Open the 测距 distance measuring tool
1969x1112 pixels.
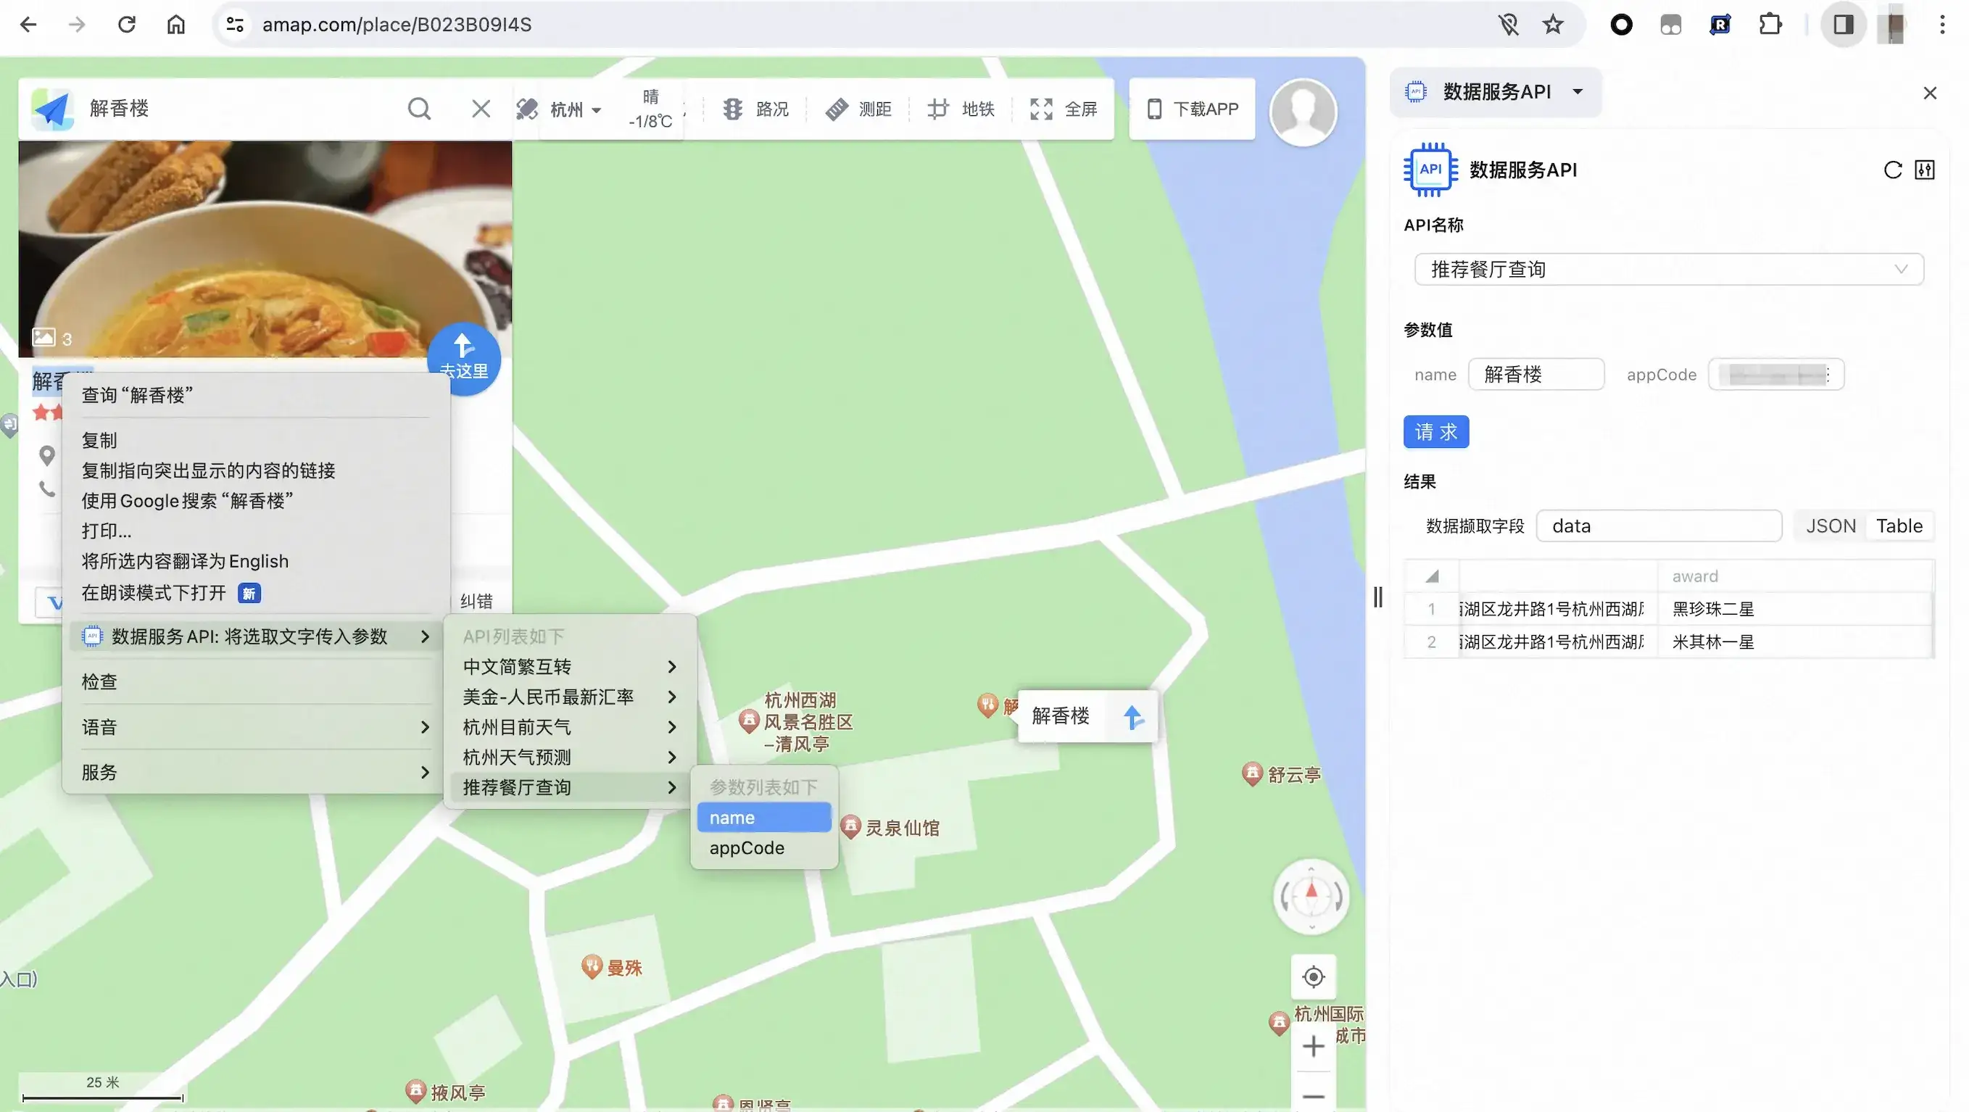coord(858,109)
